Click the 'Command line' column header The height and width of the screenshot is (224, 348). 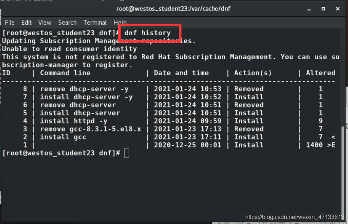65,73
